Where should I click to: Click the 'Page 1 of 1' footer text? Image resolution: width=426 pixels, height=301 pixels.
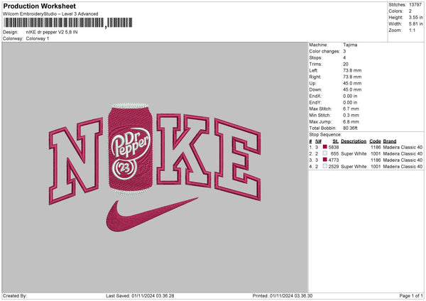click(x=411, y=295)
